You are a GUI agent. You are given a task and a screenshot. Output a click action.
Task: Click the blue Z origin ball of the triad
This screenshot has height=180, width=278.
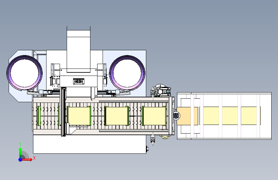coord(21,160)
